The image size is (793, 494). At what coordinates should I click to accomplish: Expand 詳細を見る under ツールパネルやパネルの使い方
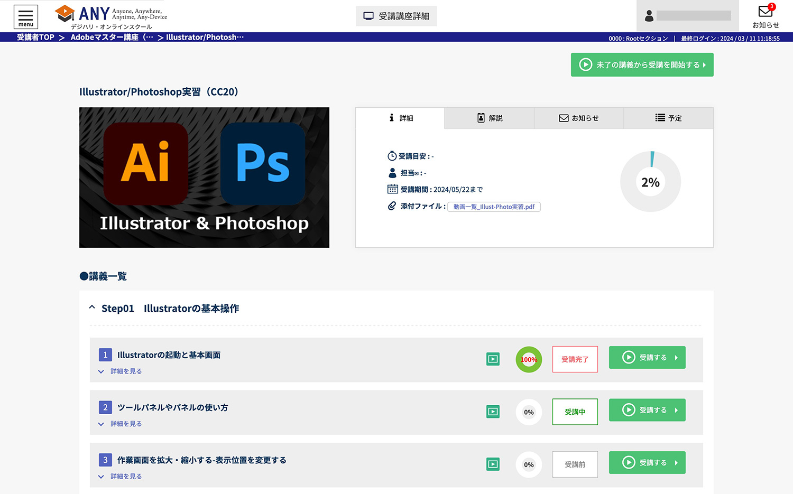pyautogui.click(x=121, y=424)
